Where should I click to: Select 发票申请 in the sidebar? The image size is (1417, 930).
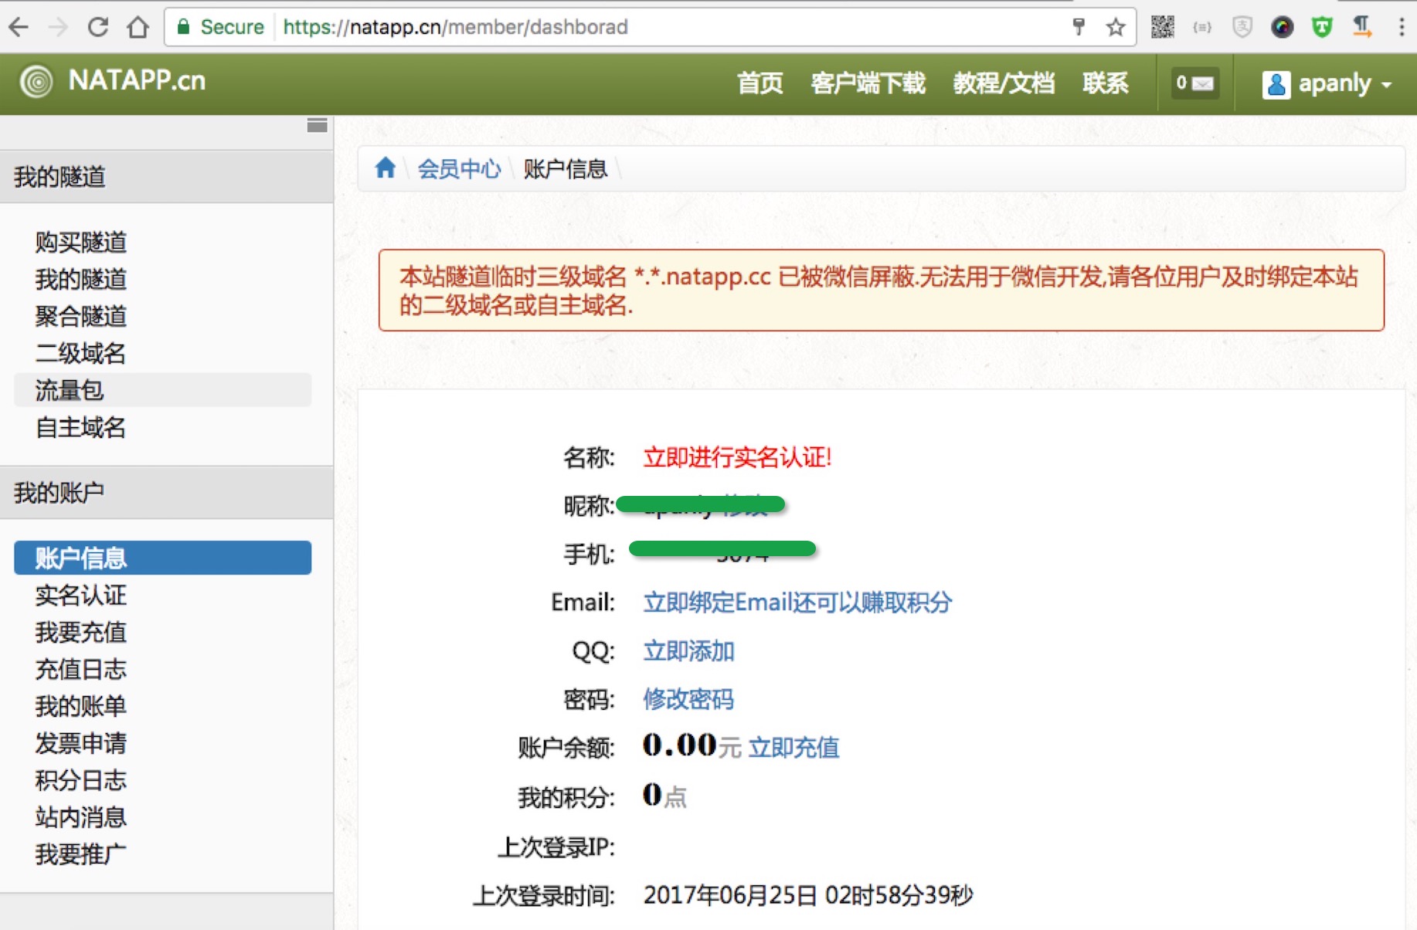(x=80, y=743)
